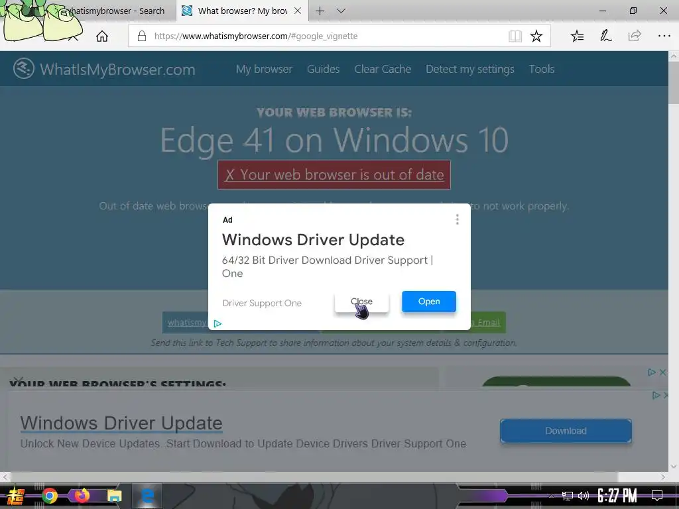
Task: Click the Share page icon
Action: pyautogui.click(x=635, y=36)
